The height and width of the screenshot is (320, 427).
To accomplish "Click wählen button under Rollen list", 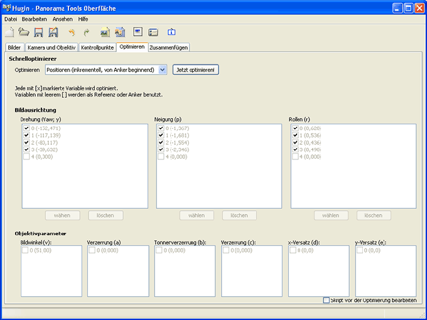I will tap(331, 215).
